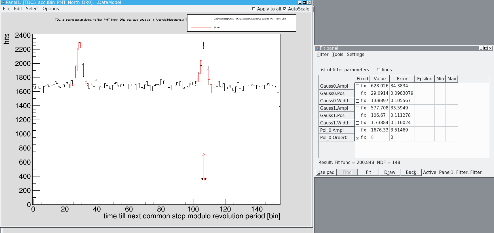
Task: Maximize the Panel1 DataModel window
Action: click(305, 3)
